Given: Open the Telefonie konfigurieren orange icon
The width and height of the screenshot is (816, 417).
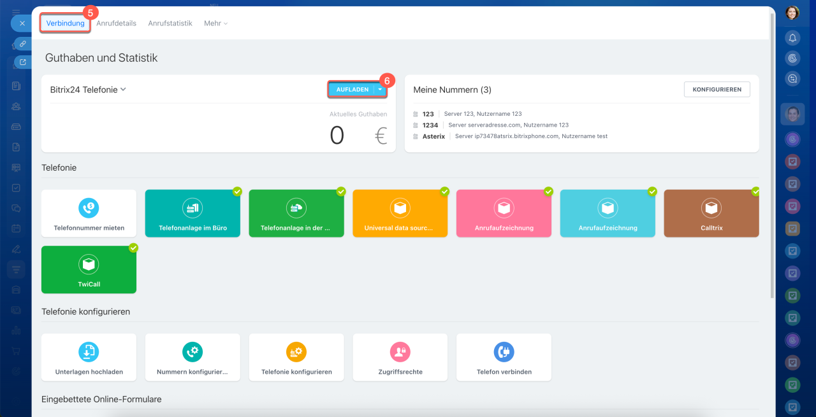Looking at the screenshot, I should click(x=296, y=351).
